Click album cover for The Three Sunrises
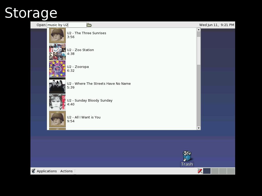The width and height of the screenshot is (262, 196). 57,35
